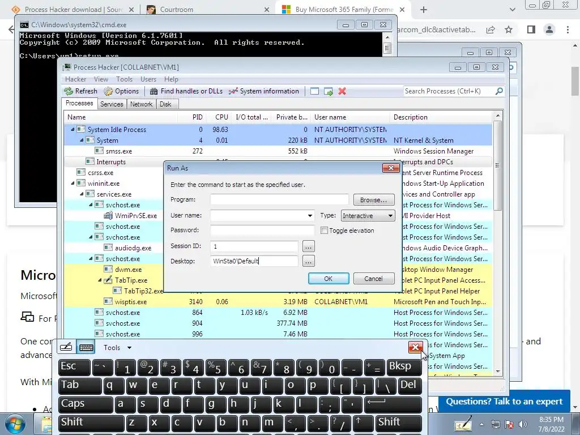The width and height of the screenshot is (580, 435).
Task: Open the Tools dropdown in input panel
Action: [117, 348]
